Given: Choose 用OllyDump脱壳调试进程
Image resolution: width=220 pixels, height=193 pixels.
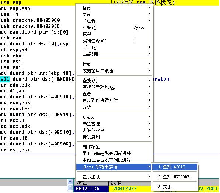Looking at the screenshot, I should pyautogui.click(x=114, y=154).
